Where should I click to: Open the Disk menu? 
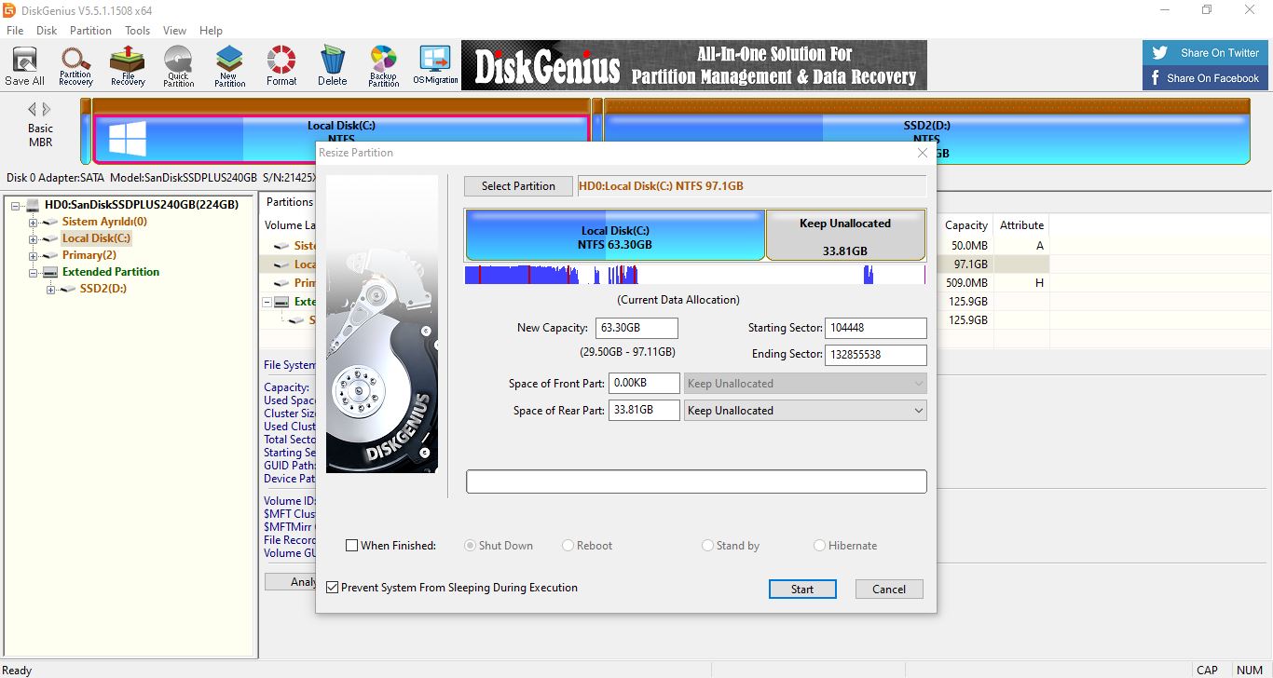[x=47, y=31]
